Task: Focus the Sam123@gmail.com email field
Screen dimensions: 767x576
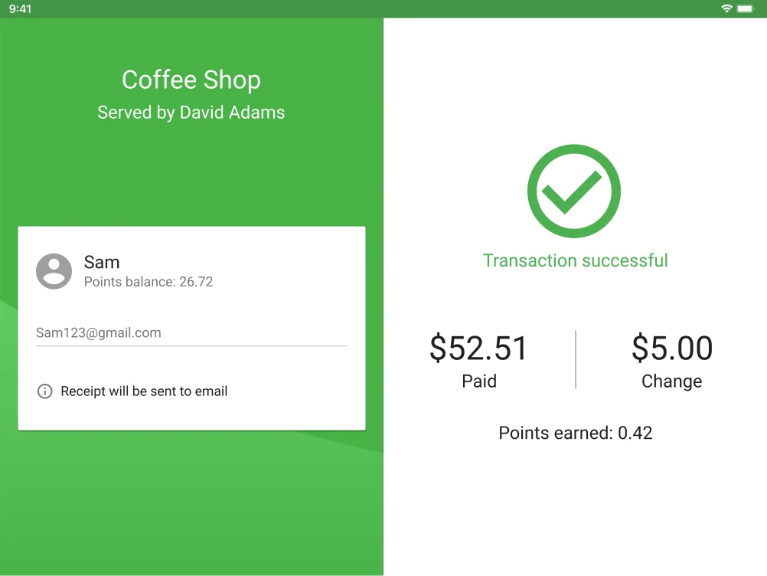Action: (191, 333)
